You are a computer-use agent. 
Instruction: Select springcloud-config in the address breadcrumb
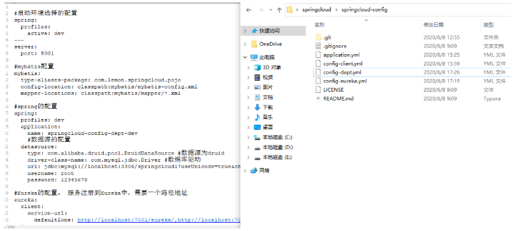(x=364, y=10)
